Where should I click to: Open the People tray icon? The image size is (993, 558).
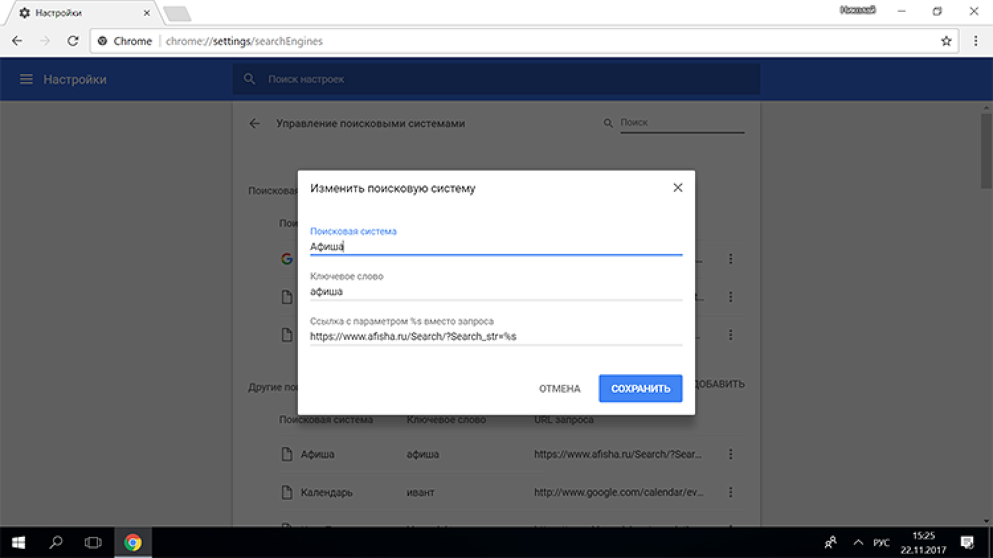tap(831, 543)
